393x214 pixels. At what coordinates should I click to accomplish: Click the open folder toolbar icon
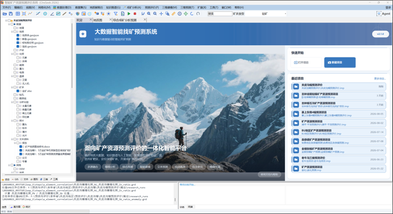[5, 14]
